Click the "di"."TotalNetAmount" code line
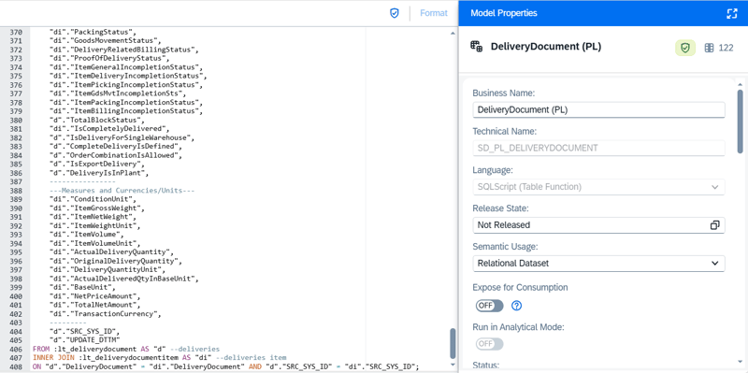The height and width of the screenshot is (373, 748). point(94,305)
